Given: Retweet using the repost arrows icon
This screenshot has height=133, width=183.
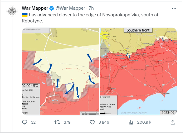Looking at the screenshot, I should pos(57,122).
